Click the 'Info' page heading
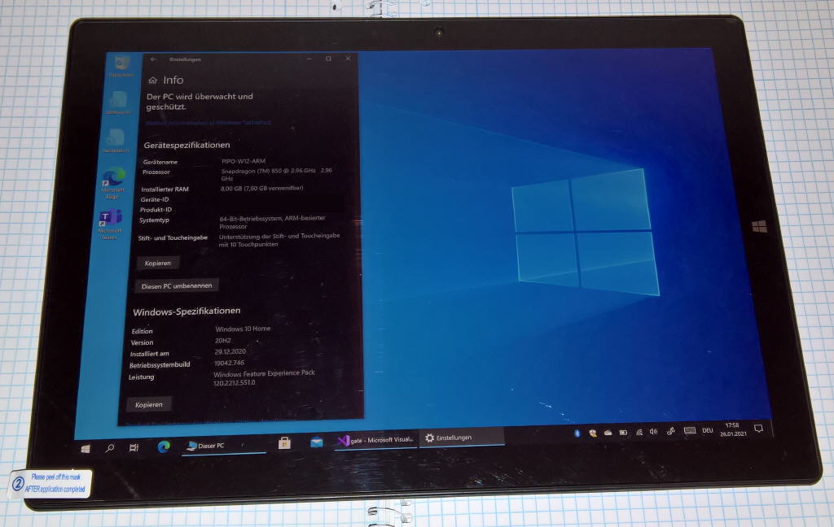The height and width of the screenshot is (527, 834). point(173,81)
